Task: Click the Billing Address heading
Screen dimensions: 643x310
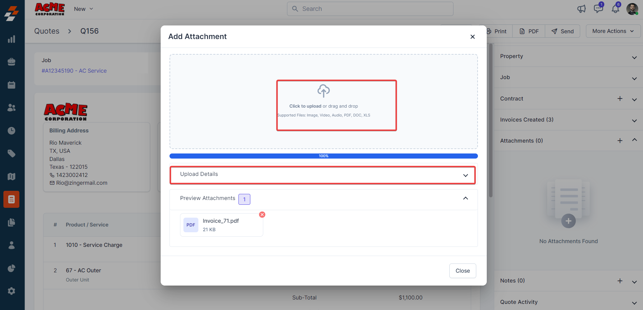Action: 69,130
